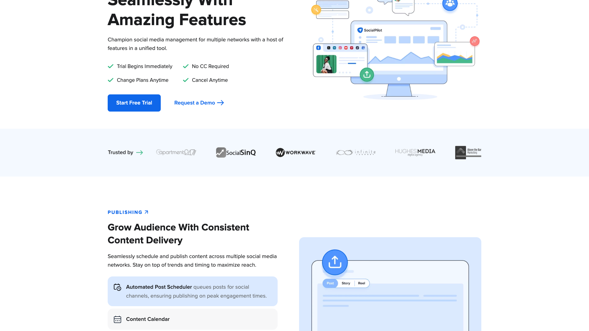Check the No CC Required checkmark

click(186, 66)
